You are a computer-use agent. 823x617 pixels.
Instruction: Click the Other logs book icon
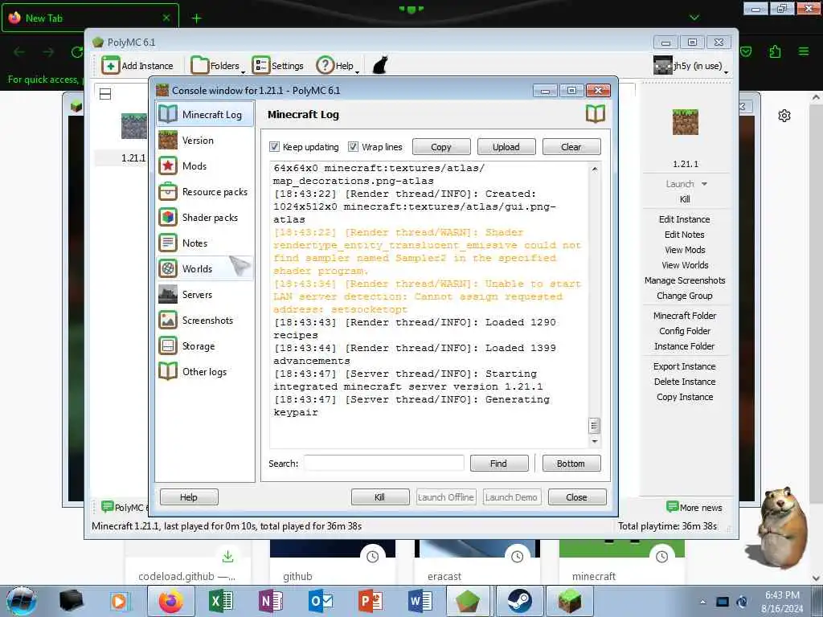tap(168, 371)
